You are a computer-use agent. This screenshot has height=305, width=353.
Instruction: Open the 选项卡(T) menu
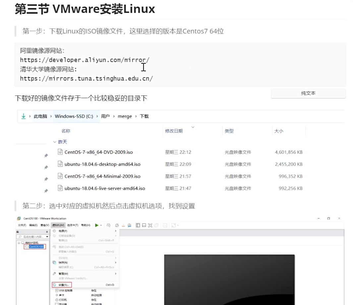point(73,225)
